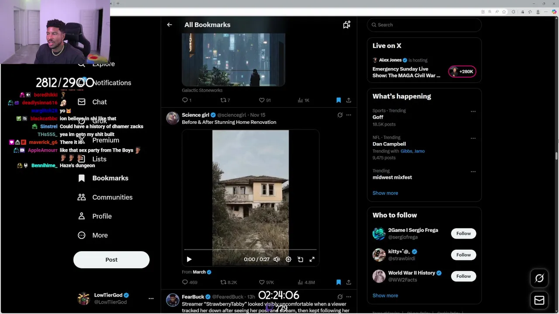This screenshot has height=314, width=559.
Task: Open video settings gear
Action: coord(288,259)
